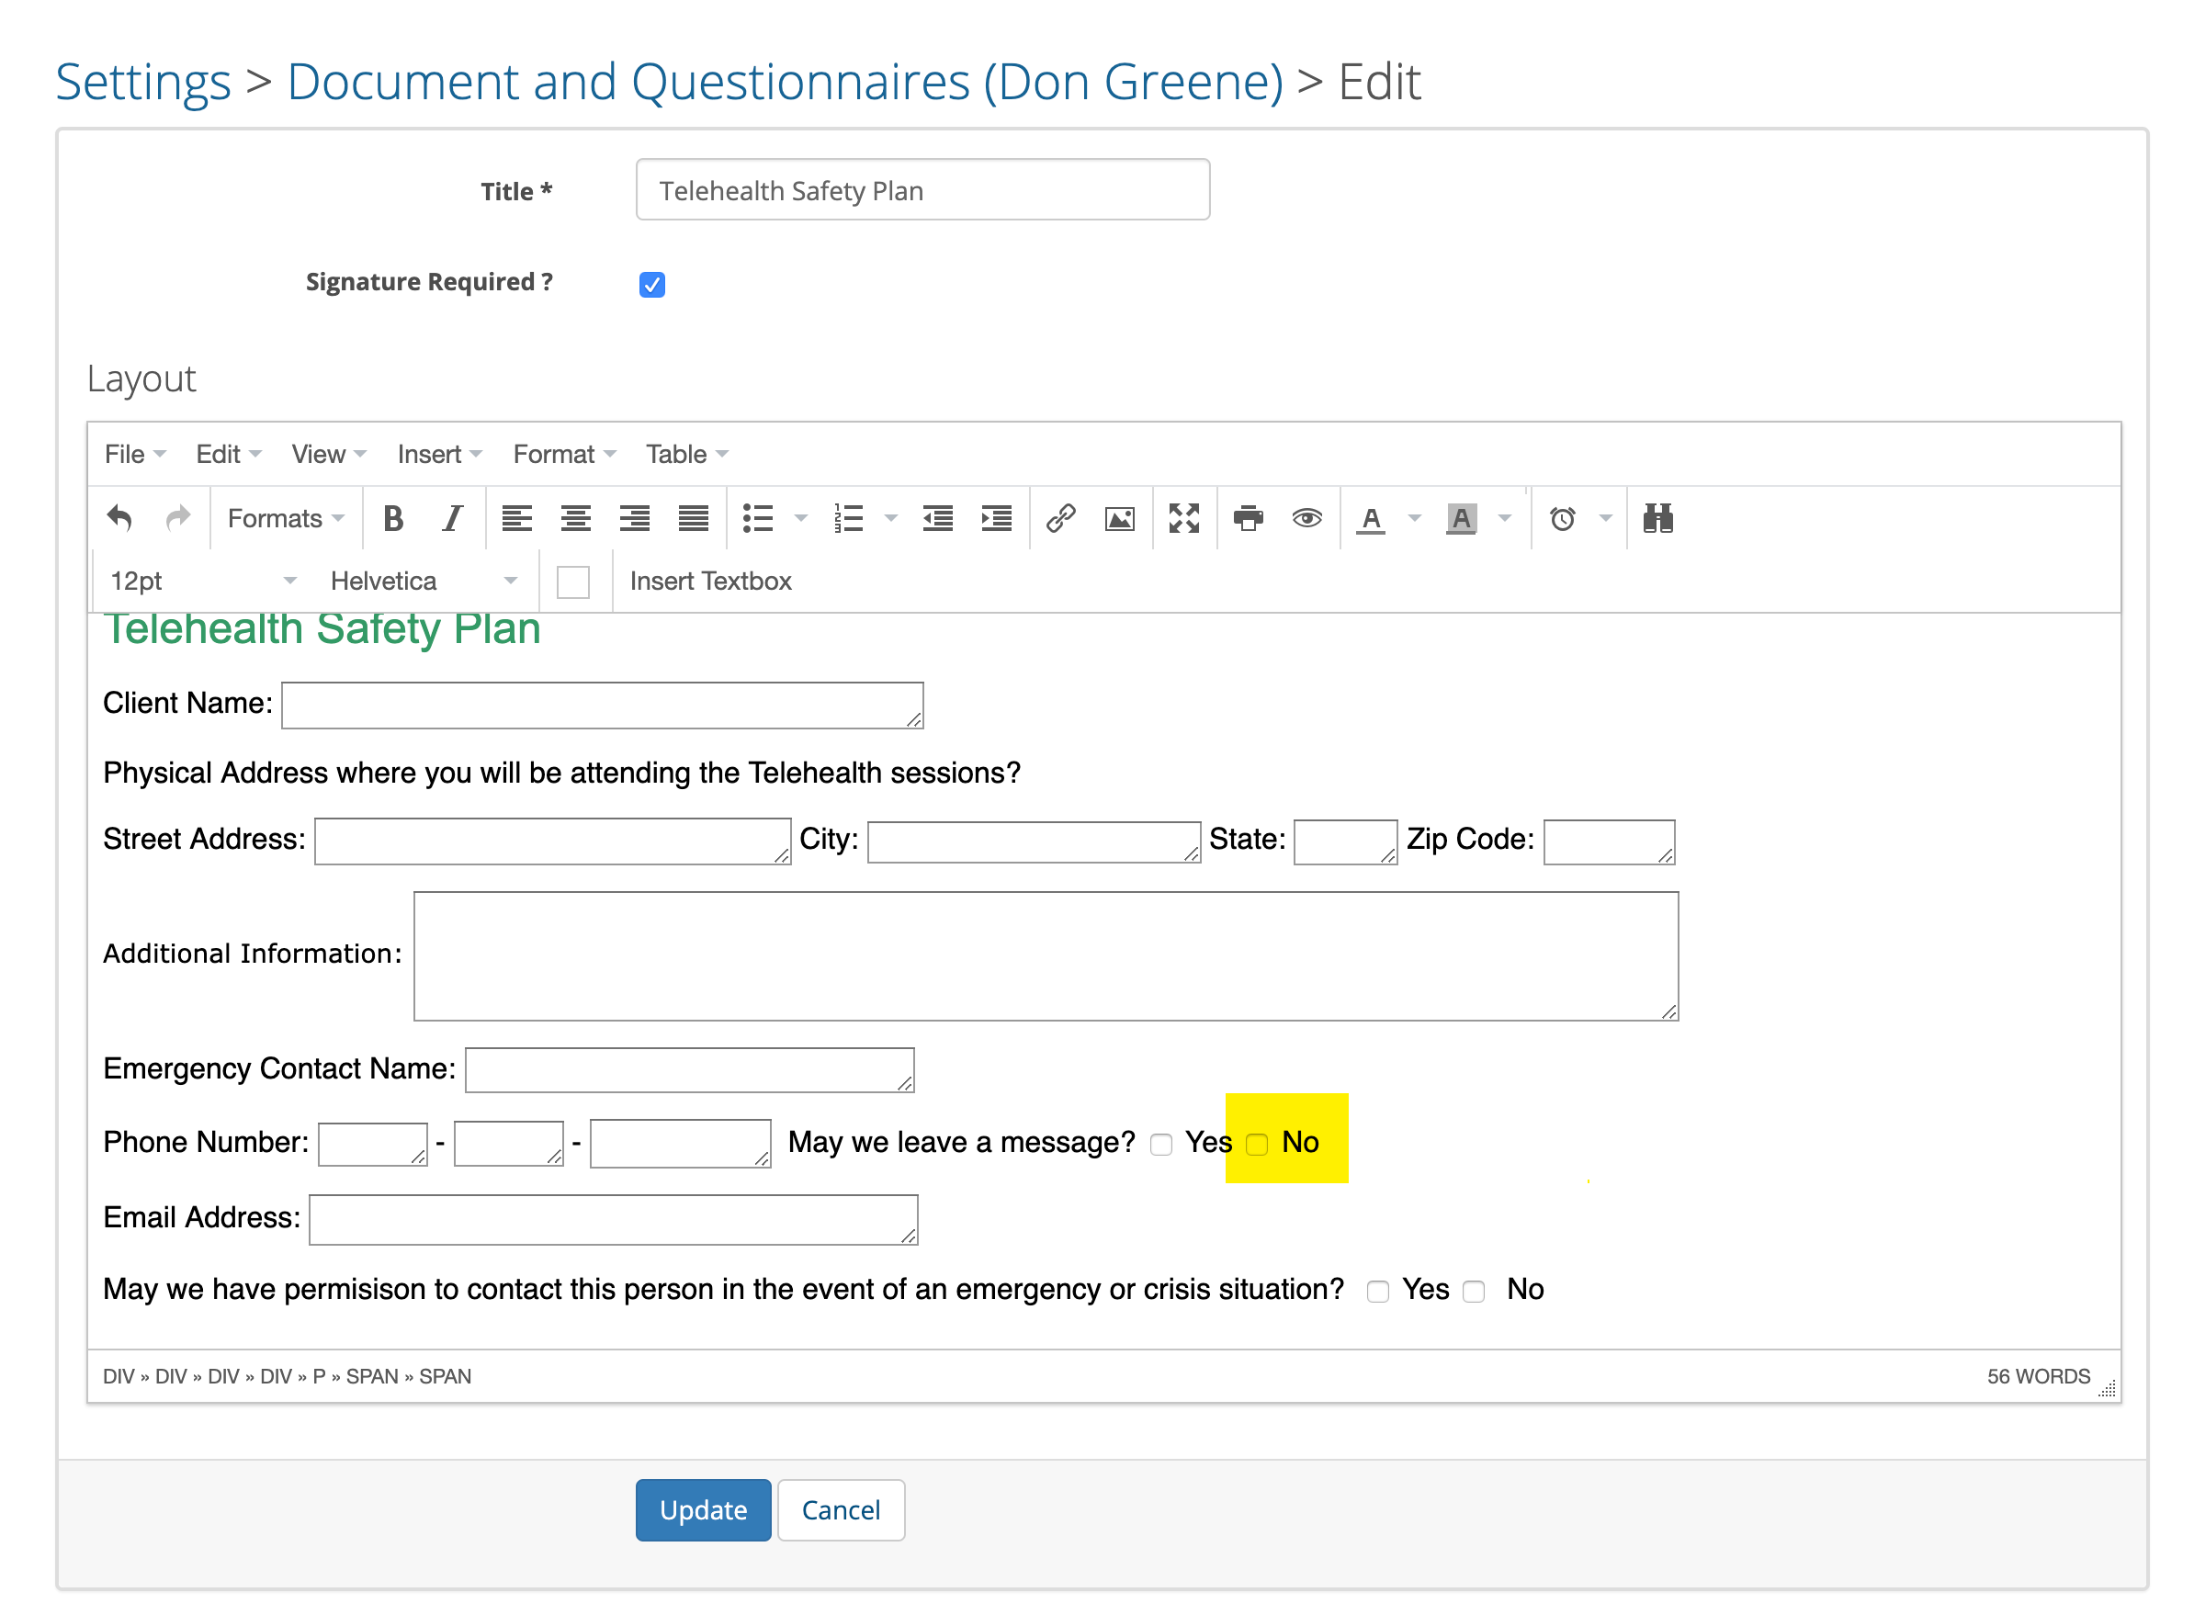Click the Update button
Viewport: 2194px width, 1615px height.
point(703,1509)
